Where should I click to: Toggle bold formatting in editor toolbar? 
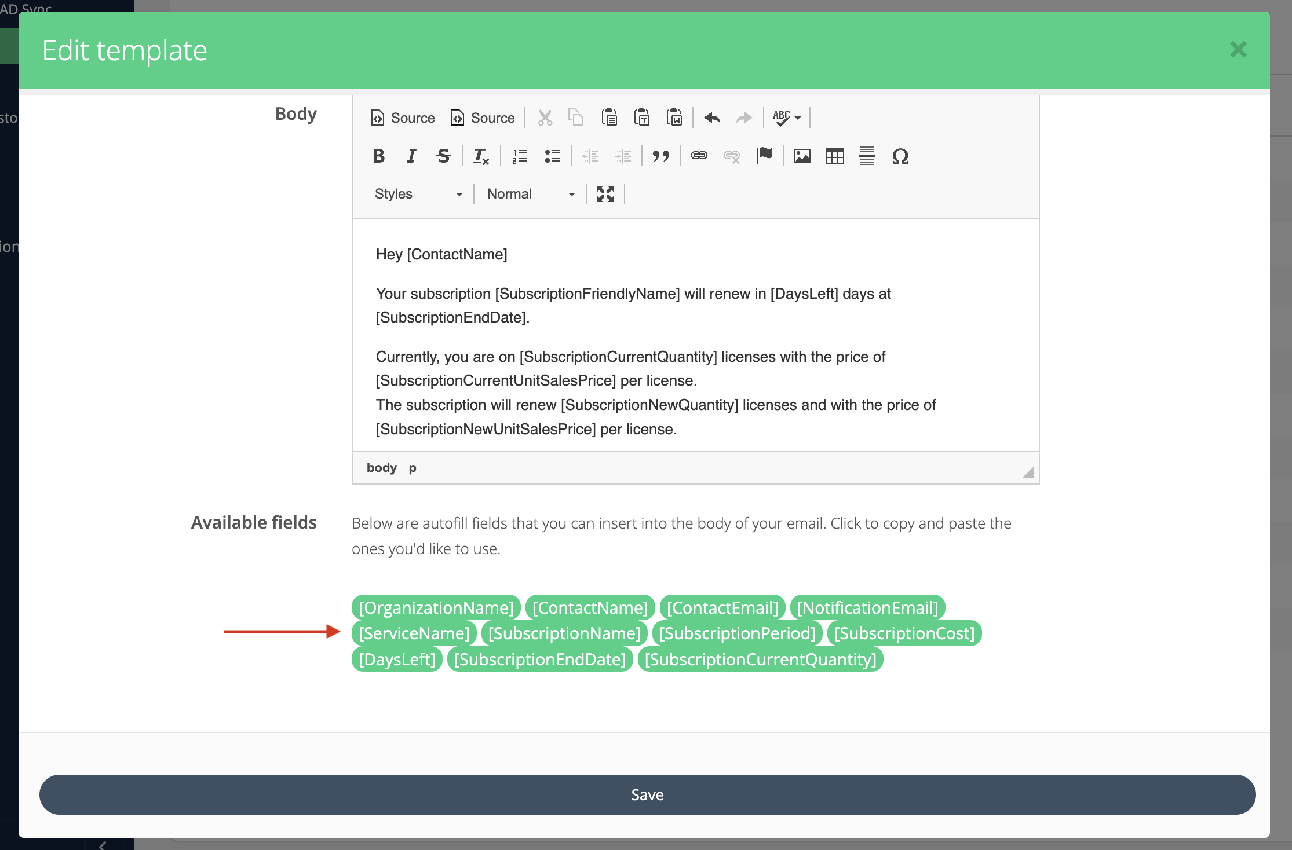click(379, 156)
